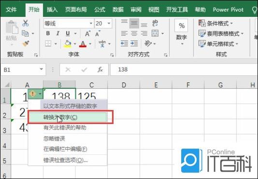This screenshot has height=179, width=258.
Task: Open Alignment group dialog launcher
Action: click(166, 55)
